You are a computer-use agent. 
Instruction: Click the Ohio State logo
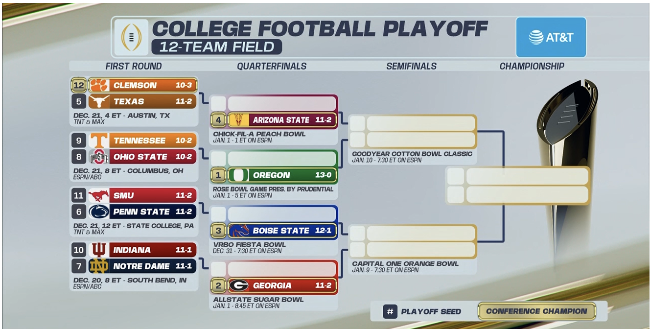click(99, 157)
